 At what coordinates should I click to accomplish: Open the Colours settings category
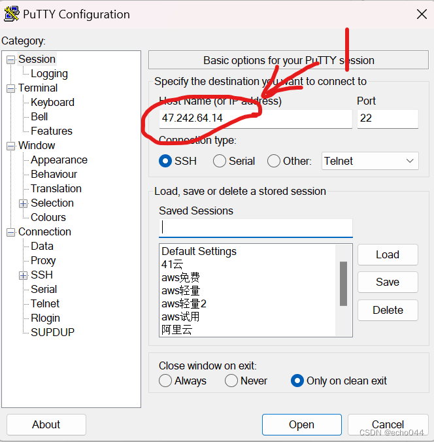pos(48,217)
